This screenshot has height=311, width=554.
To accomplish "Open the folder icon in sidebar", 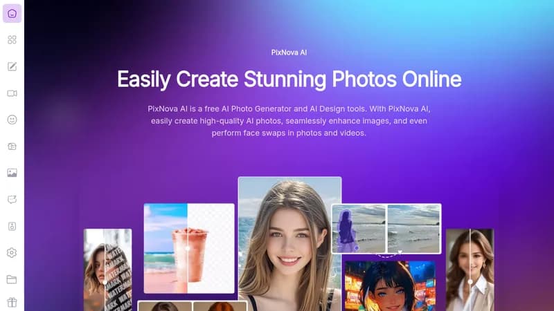I will (12, 280).
